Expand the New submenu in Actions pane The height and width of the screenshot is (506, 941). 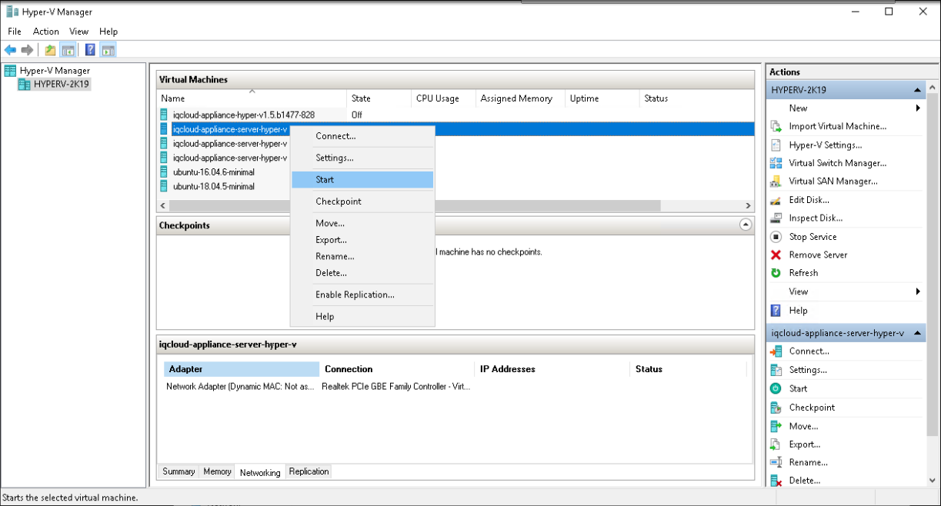click(x=918, y=108)
